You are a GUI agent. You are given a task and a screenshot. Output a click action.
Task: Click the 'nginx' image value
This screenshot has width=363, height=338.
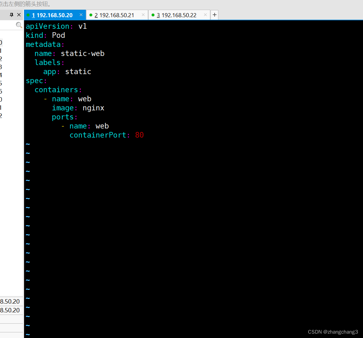[x=93, y=108]
